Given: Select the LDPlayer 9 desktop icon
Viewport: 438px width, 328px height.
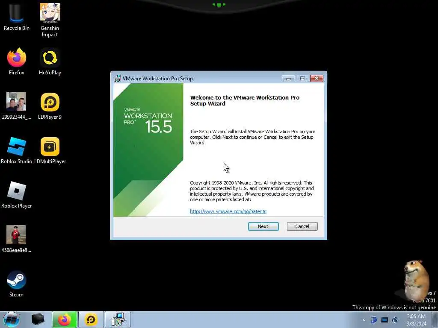Looking at the screenshot, I should point(50,106).
